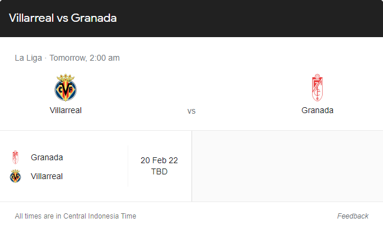Select the Villarreal team name under crest
The width and height of the screenshot is (383, 228).
[66, 110]
